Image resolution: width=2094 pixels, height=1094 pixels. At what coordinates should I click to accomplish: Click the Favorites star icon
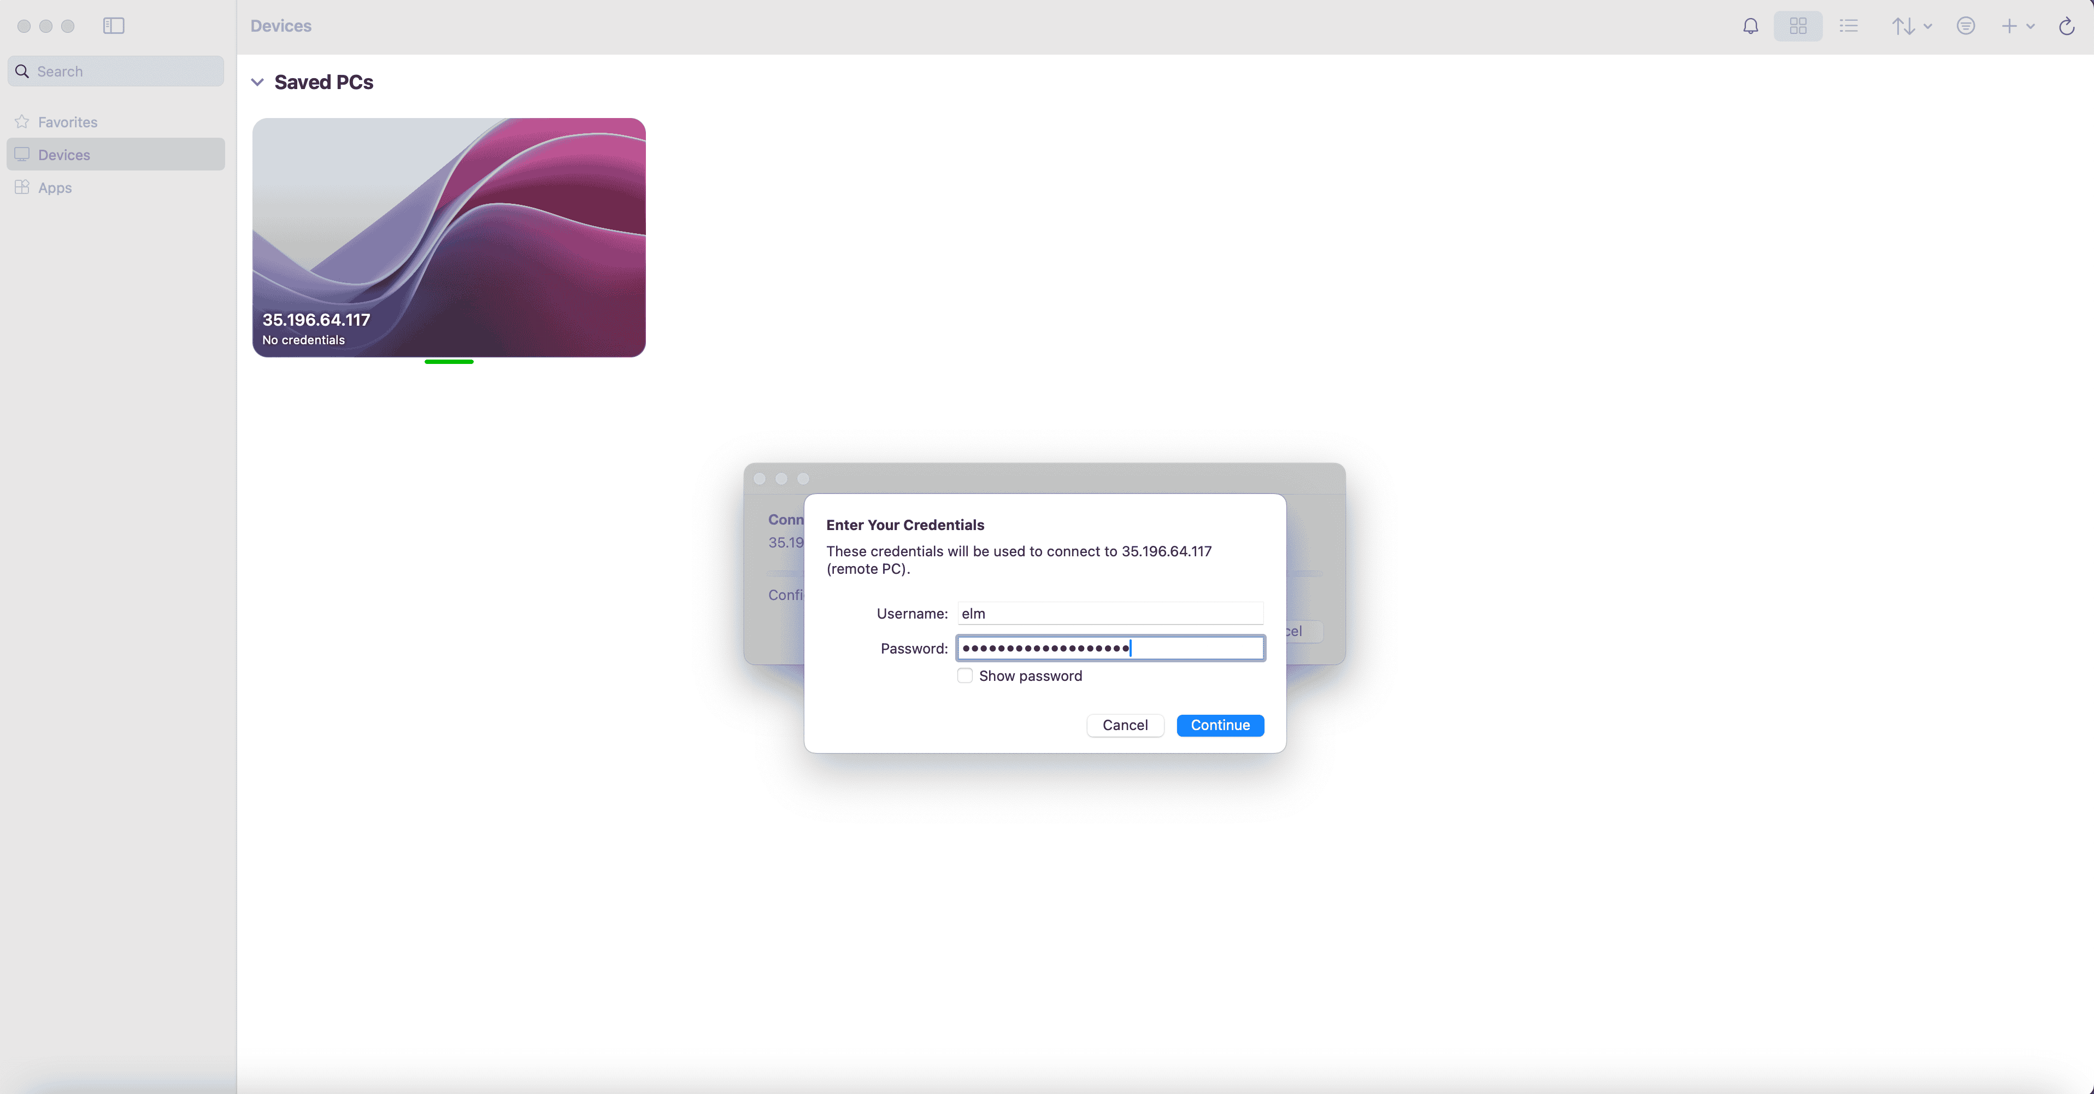point(22,122)
